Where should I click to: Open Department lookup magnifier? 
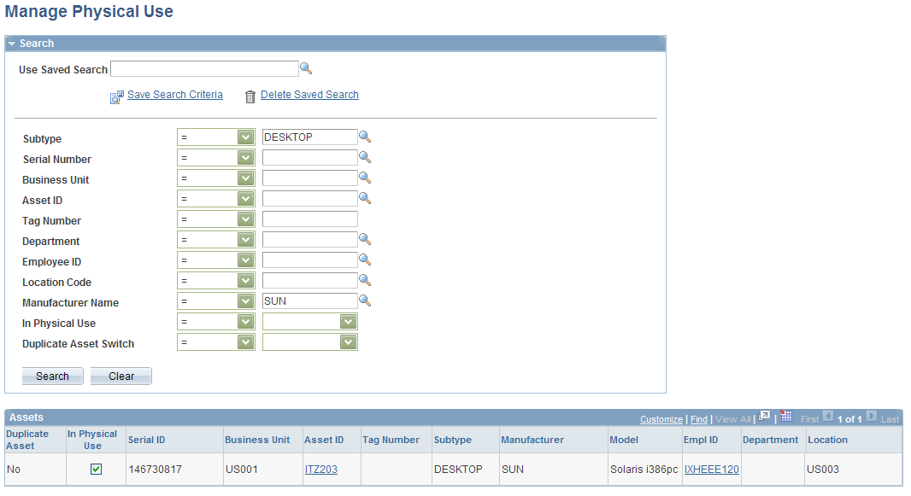[x=365, y=239]
